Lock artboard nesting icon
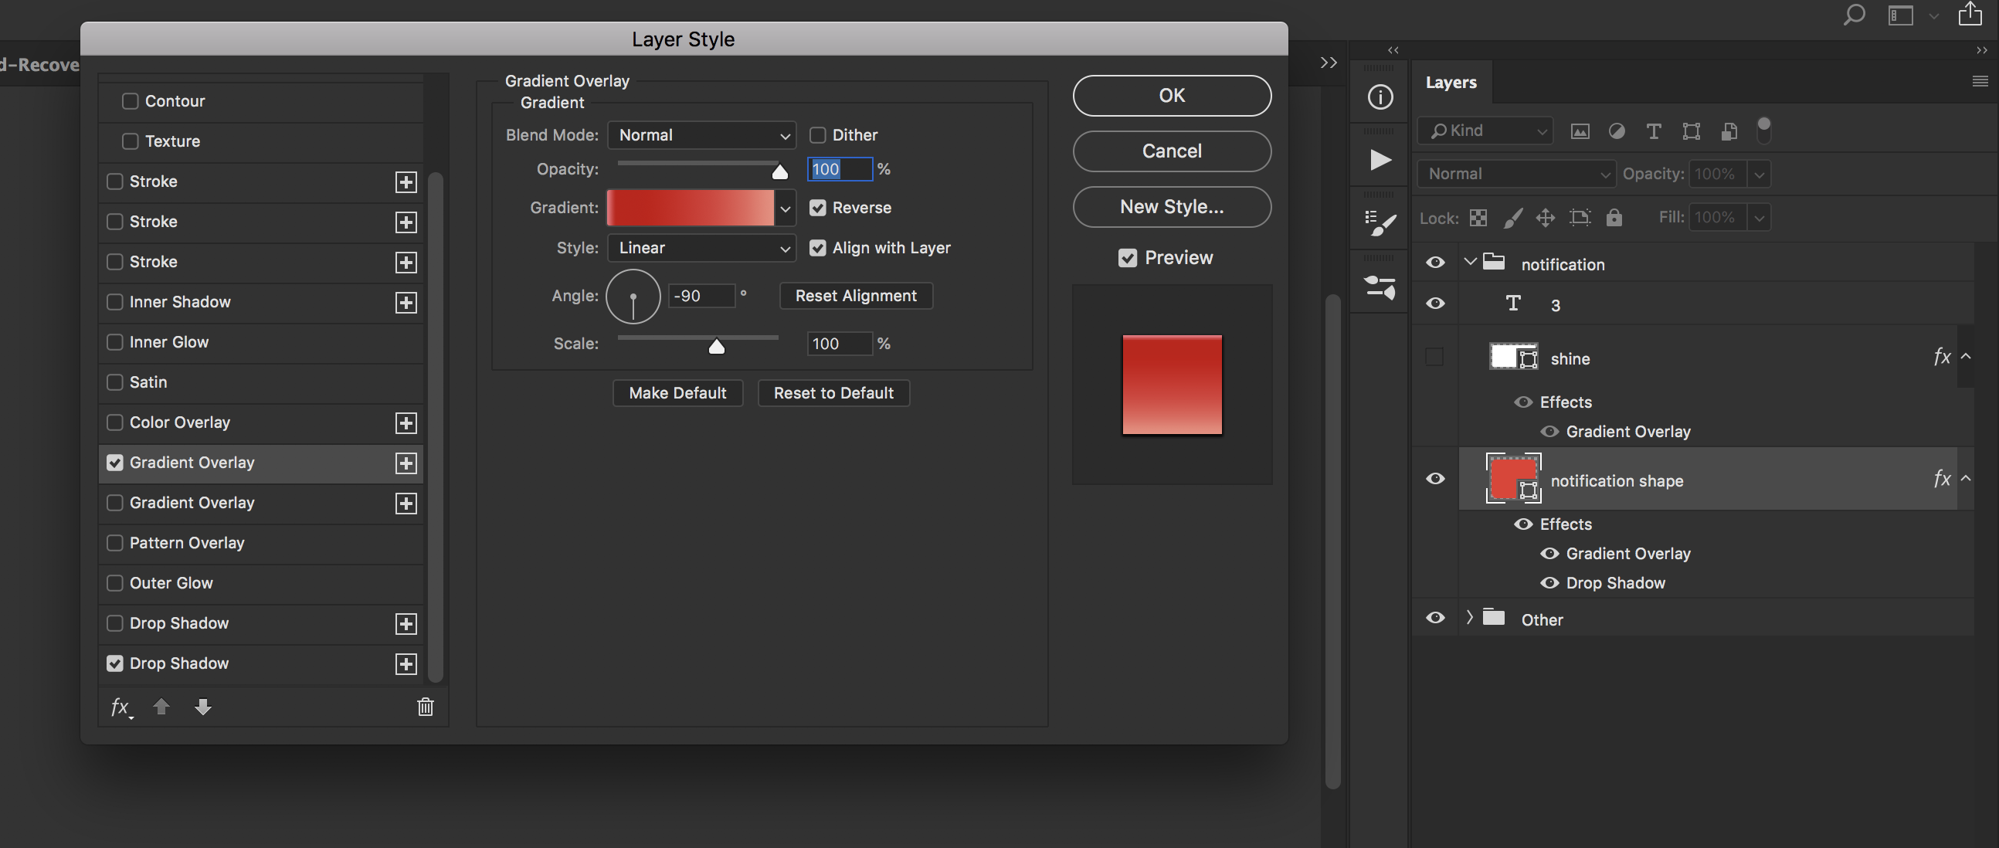The image size is (1999, 848). point(1580,217)
